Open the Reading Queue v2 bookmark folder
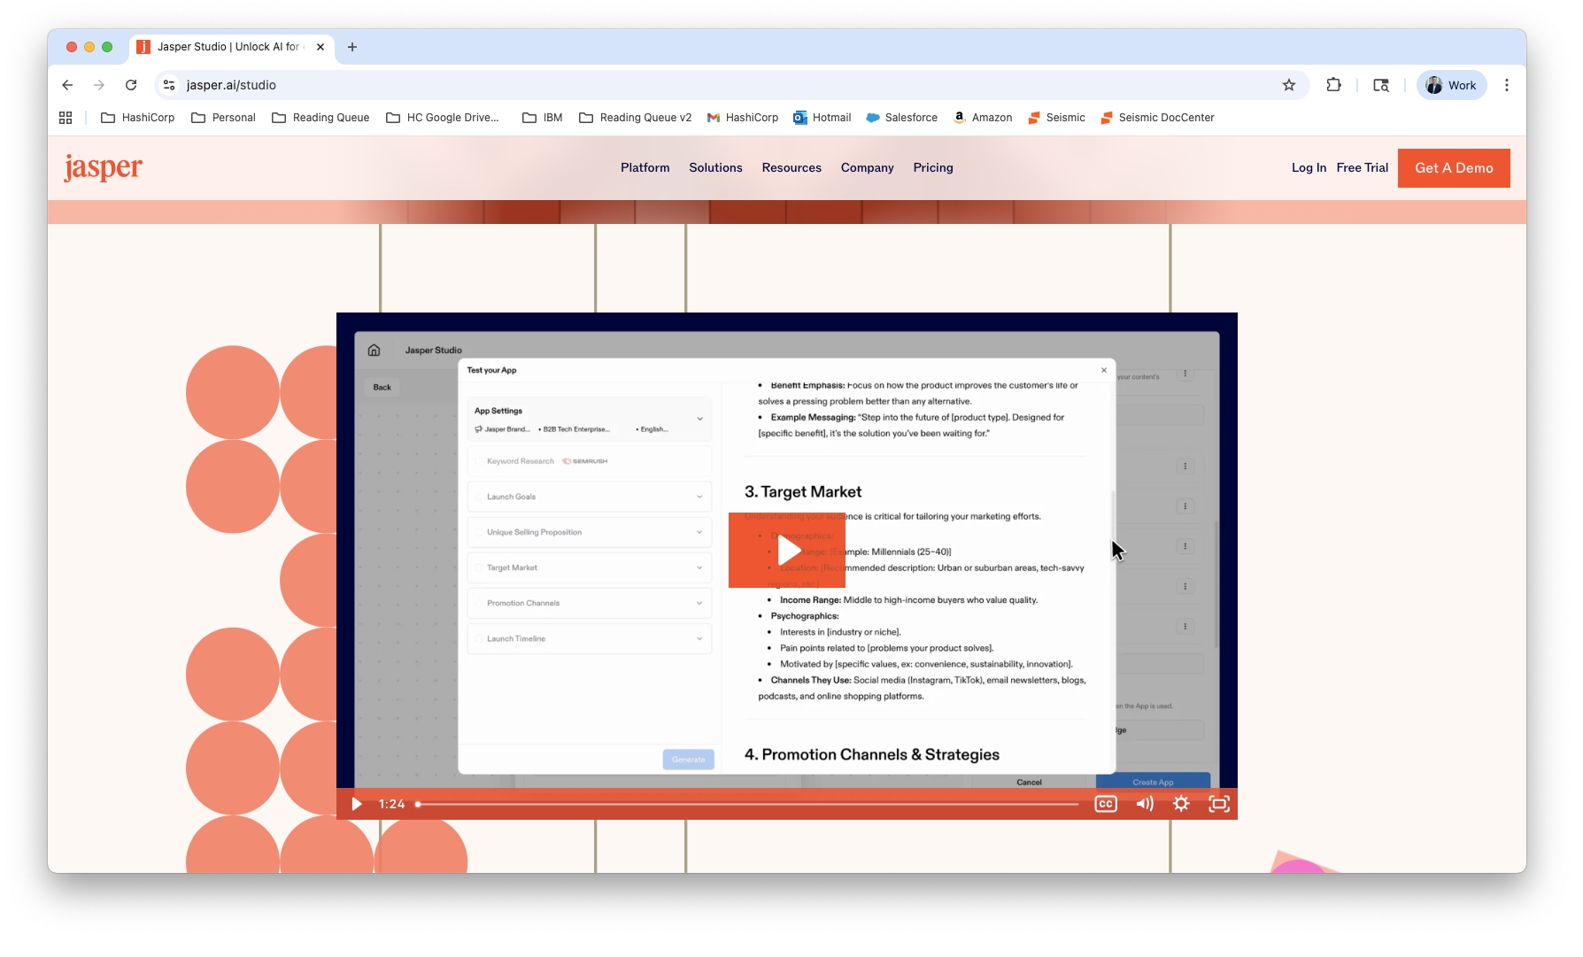1583x957 pixels. pyautogui.click(x=636, y=118)
